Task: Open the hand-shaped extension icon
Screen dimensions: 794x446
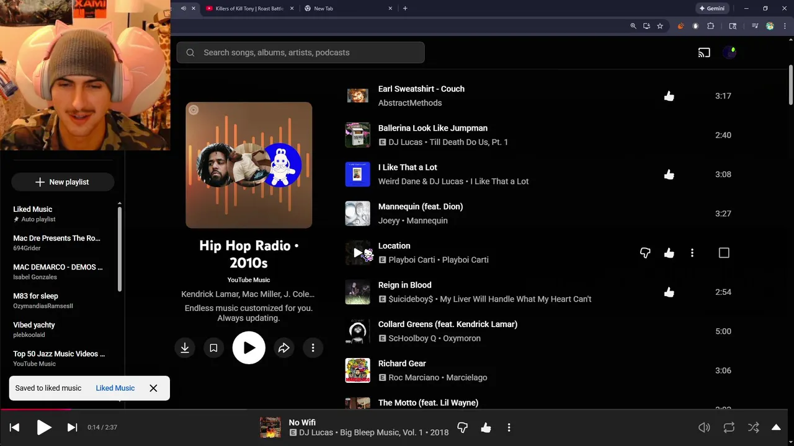Action: point(695,26)
